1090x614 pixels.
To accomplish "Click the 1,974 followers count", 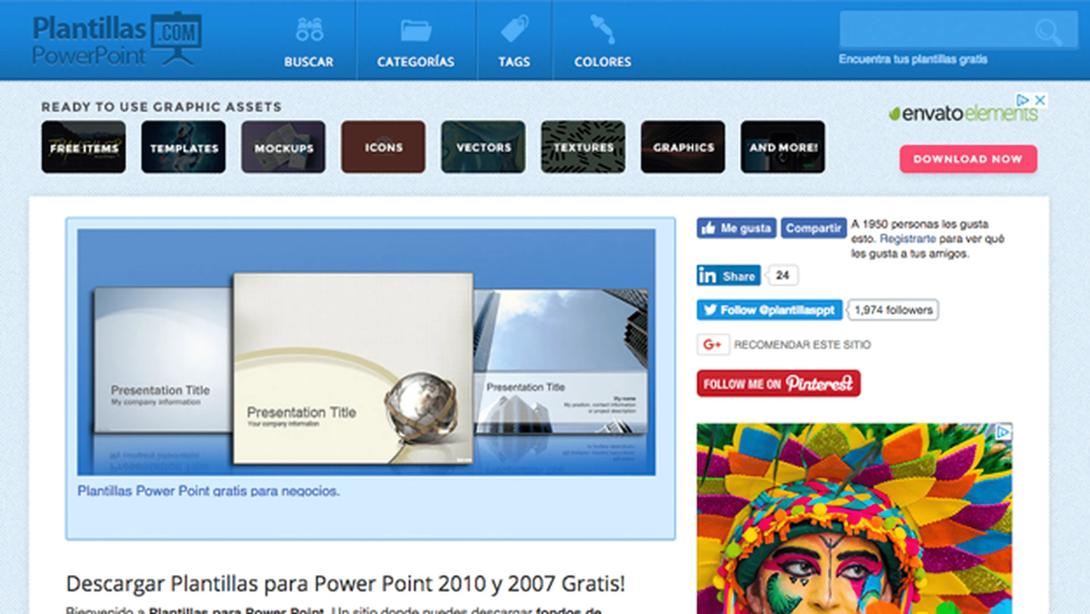I will pos(893,310).
